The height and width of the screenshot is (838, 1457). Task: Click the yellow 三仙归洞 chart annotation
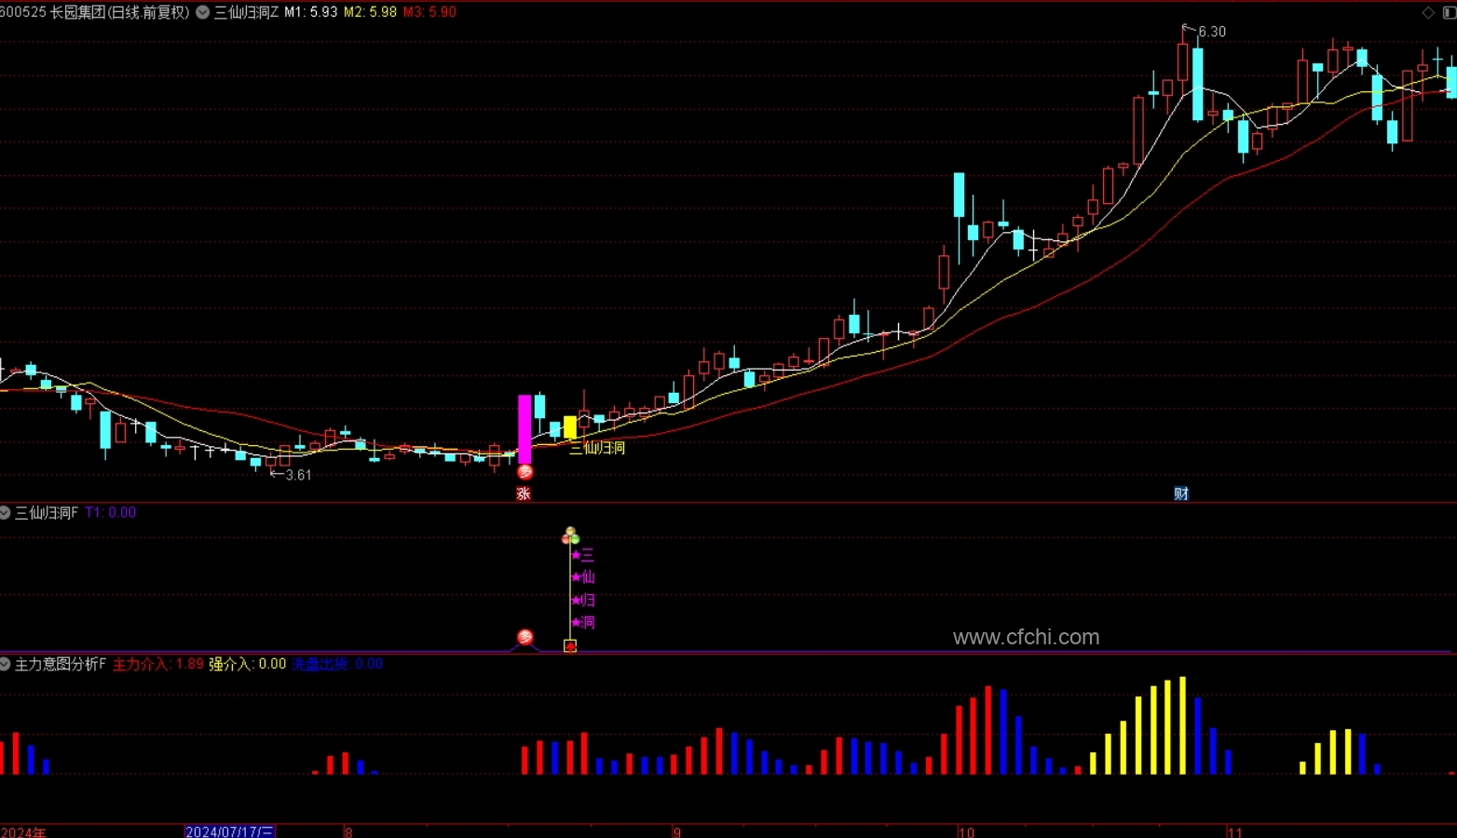597,448
